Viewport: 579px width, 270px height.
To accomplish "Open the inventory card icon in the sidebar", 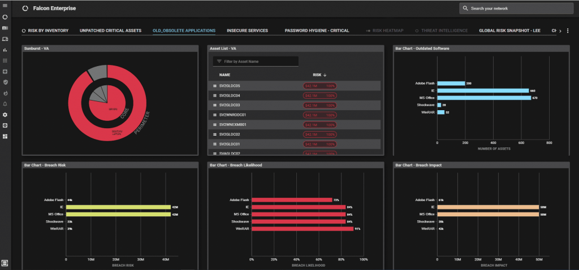I will (5, 28).
